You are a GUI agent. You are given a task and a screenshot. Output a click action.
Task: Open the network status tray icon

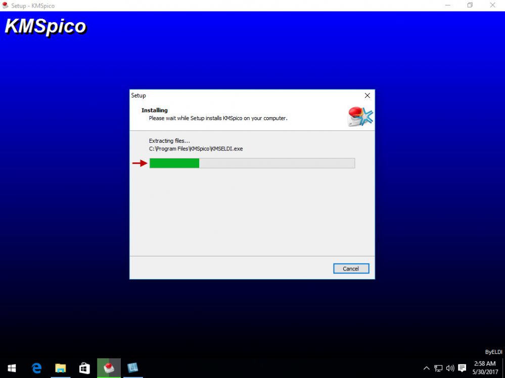point(438,368)
